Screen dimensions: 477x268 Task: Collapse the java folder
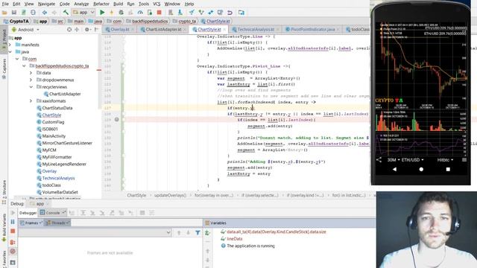click(10, 51)
